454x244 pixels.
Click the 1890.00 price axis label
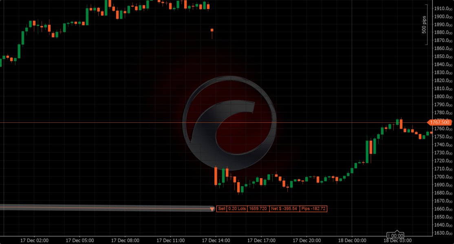pyautogui.click(x=443, y=25)
